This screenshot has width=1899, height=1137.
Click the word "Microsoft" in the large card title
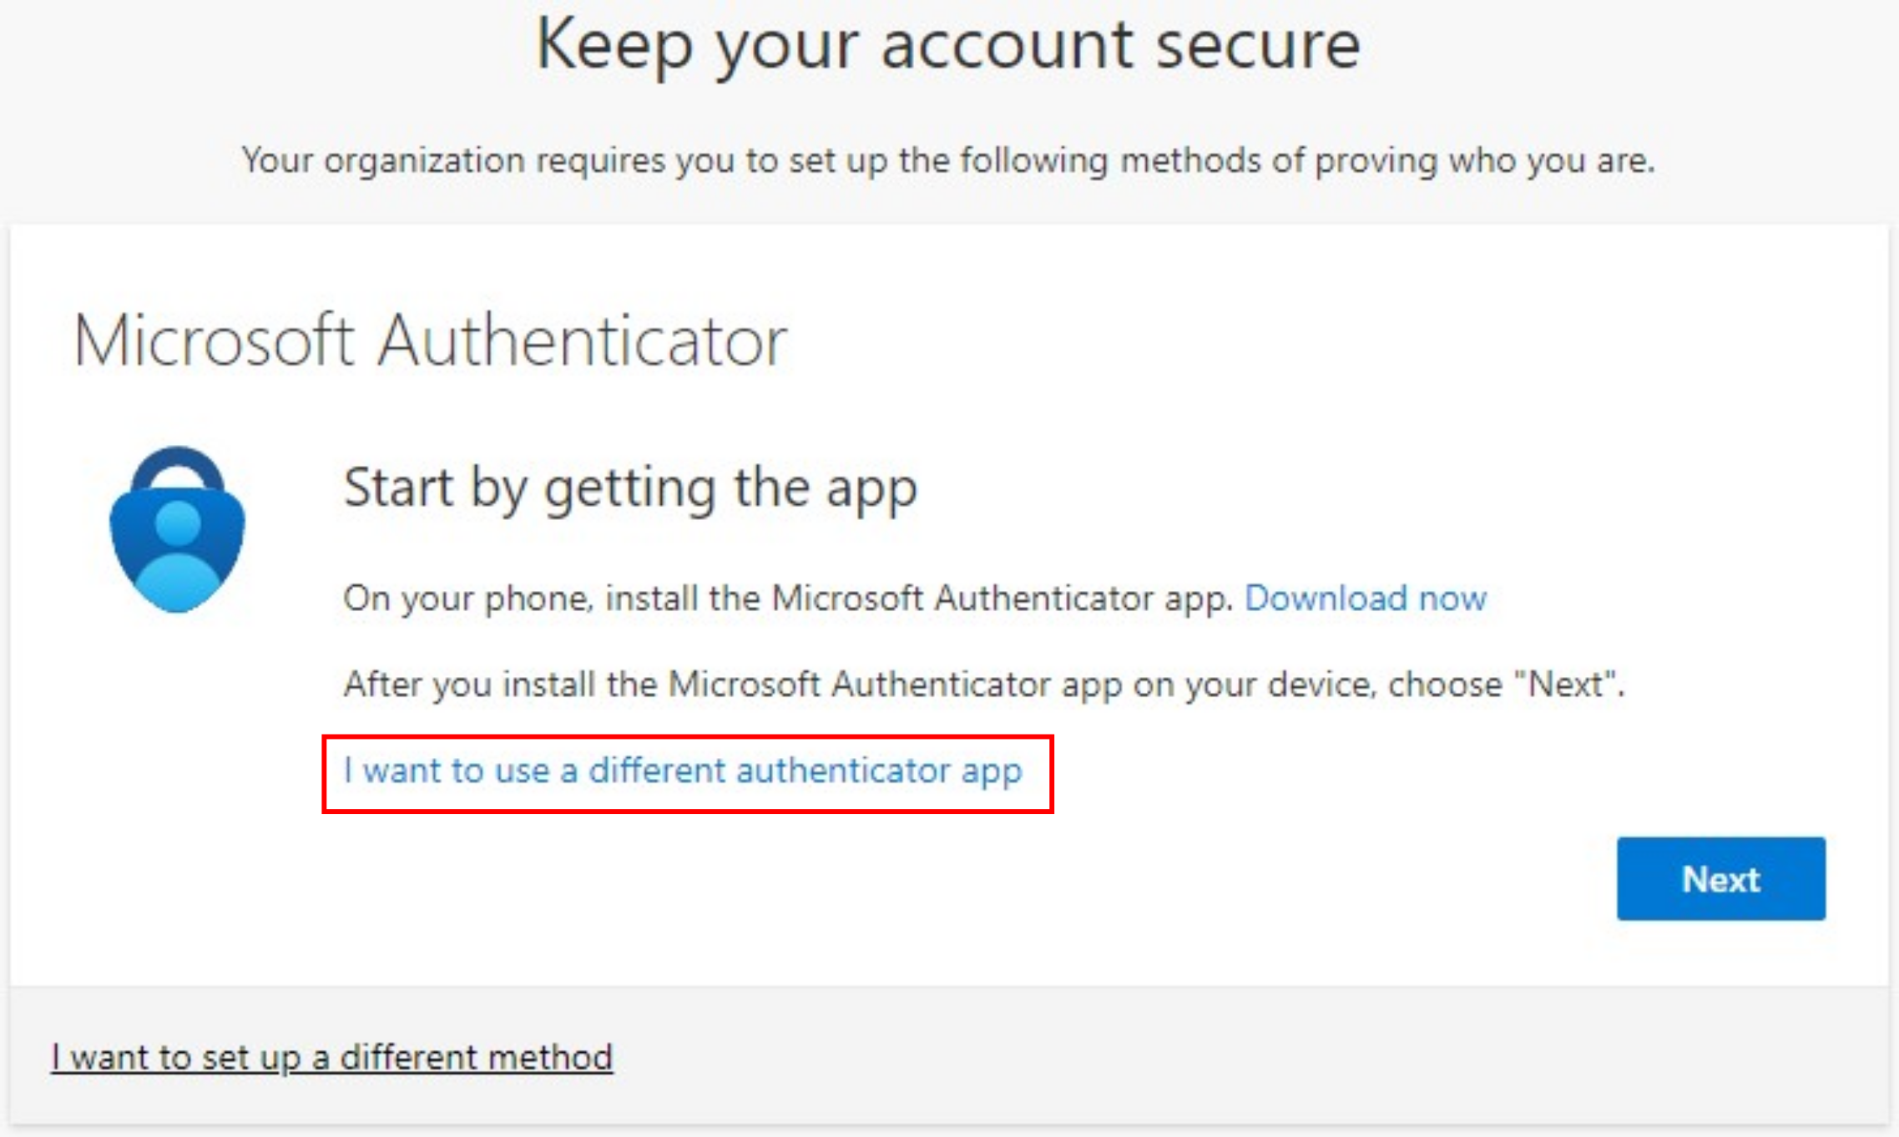coord(214,341)
